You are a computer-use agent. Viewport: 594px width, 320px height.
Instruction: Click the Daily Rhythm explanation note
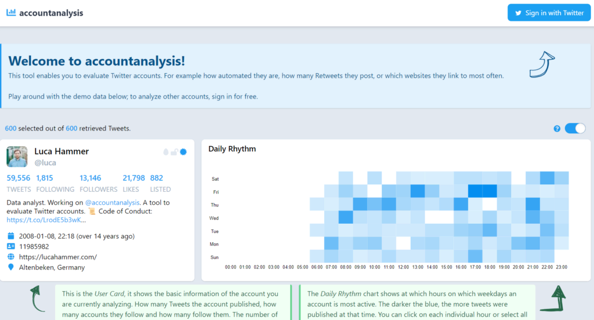tap(417, 302)
